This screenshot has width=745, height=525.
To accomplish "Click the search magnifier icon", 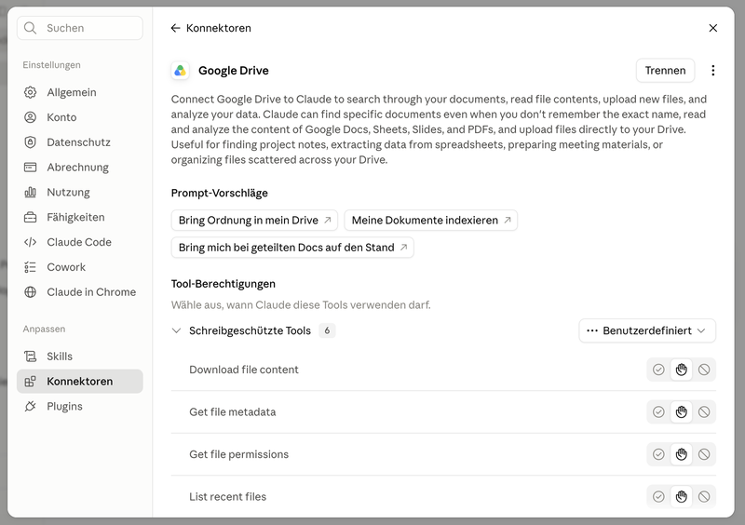I will pos(30,28).
